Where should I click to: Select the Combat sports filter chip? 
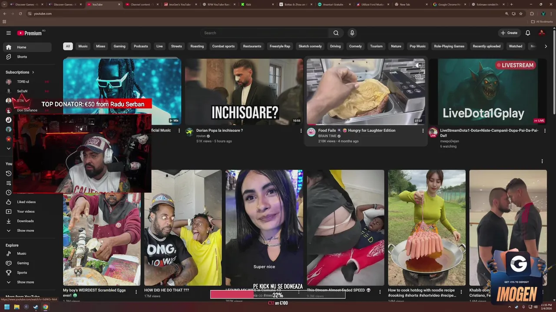(223, 46)
